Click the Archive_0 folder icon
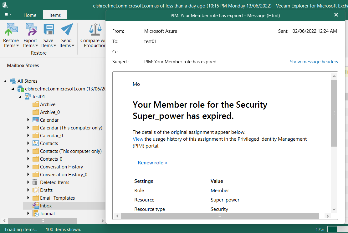348x233 pixels. click(35, 112)
